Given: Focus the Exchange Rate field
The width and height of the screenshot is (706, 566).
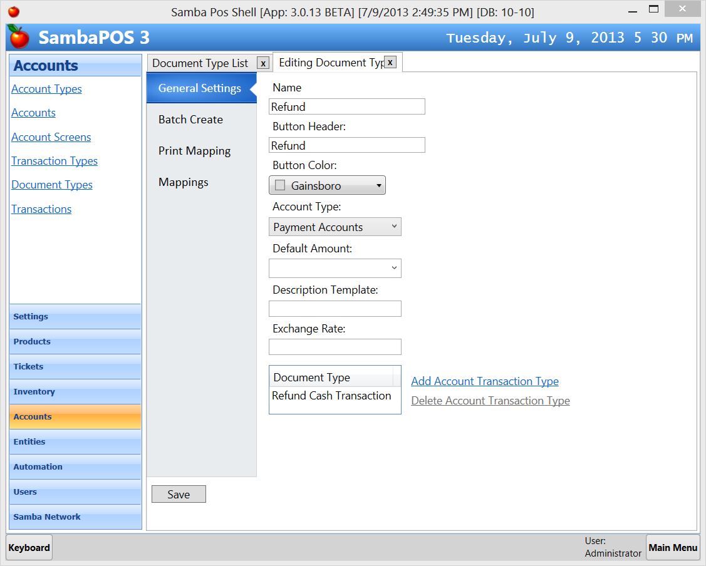Looking at the screenshot, I should [335, 347].
